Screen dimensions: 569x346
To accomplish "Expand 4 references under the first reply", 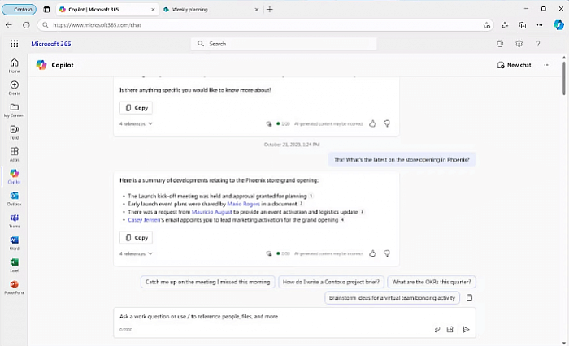I will (x=136, y=123).
